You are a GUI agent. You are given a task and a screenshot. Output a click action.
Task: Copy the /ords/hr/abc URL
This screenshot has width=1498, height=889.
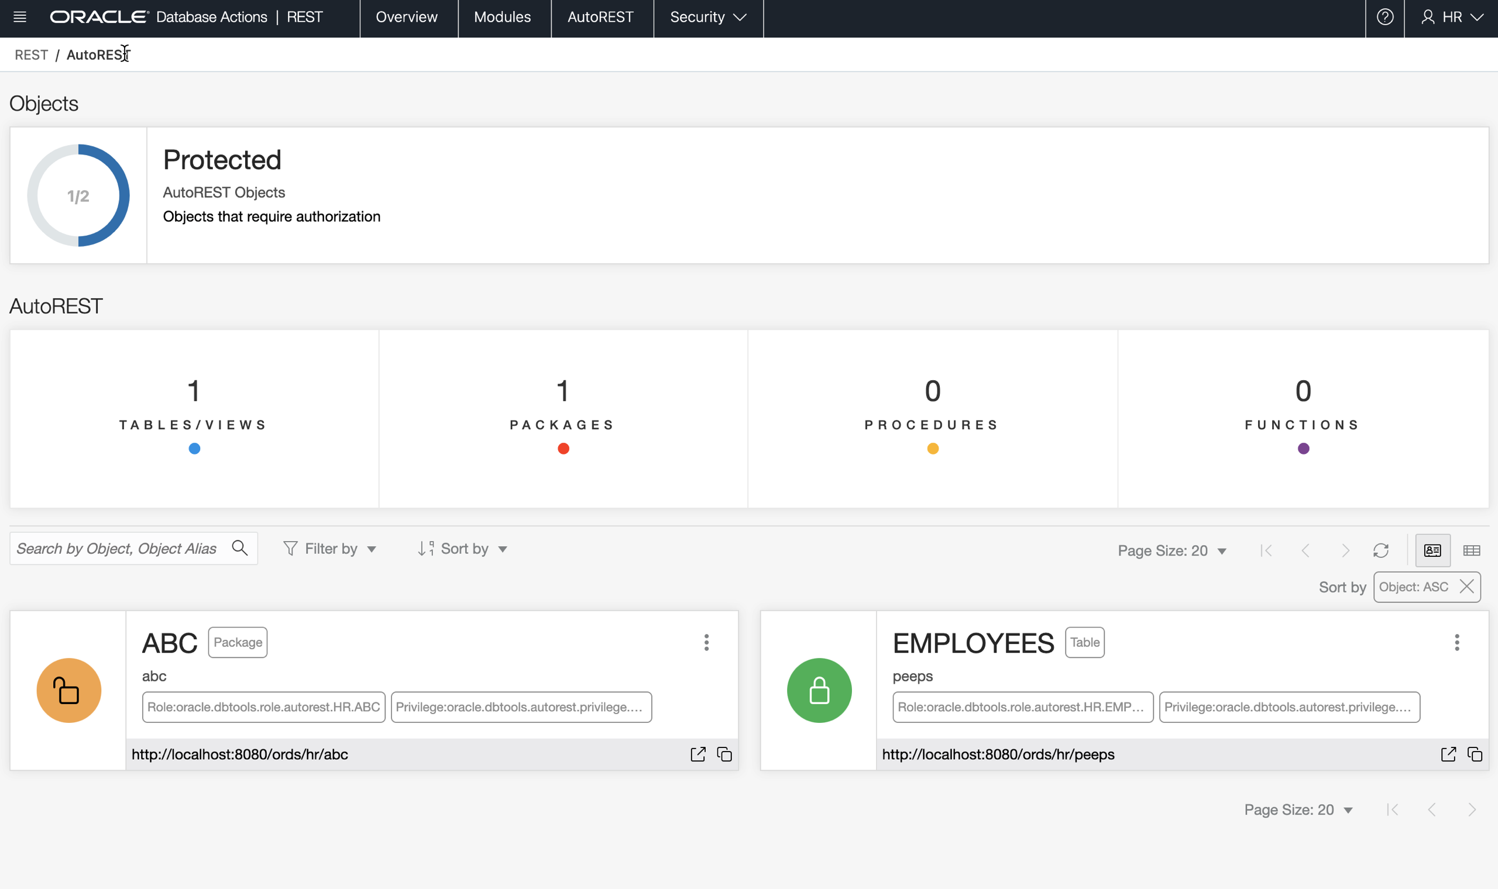[724, 754]
